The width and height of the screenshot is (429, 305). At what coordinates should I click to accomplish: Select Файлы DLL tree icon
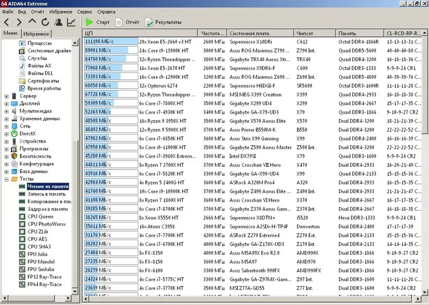coord(22,73)
